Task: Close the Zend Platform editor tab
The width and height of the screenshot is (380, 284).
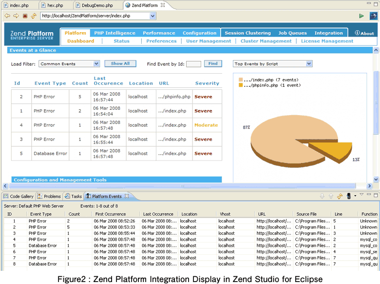Action: 163,5
